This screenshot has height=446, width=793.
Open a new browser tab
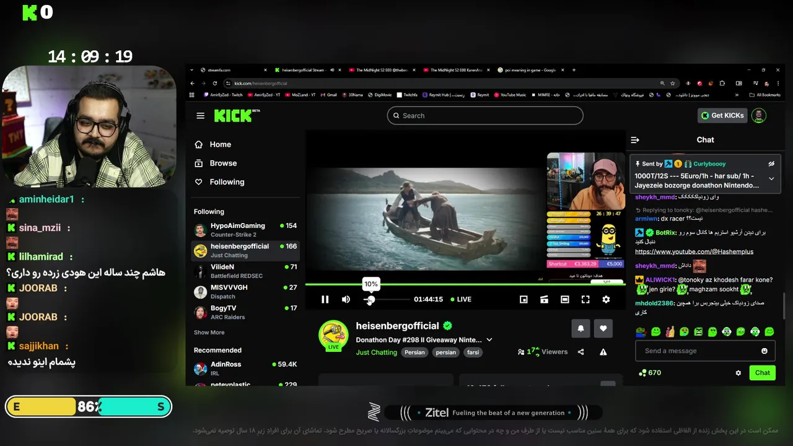pos(574,70)
